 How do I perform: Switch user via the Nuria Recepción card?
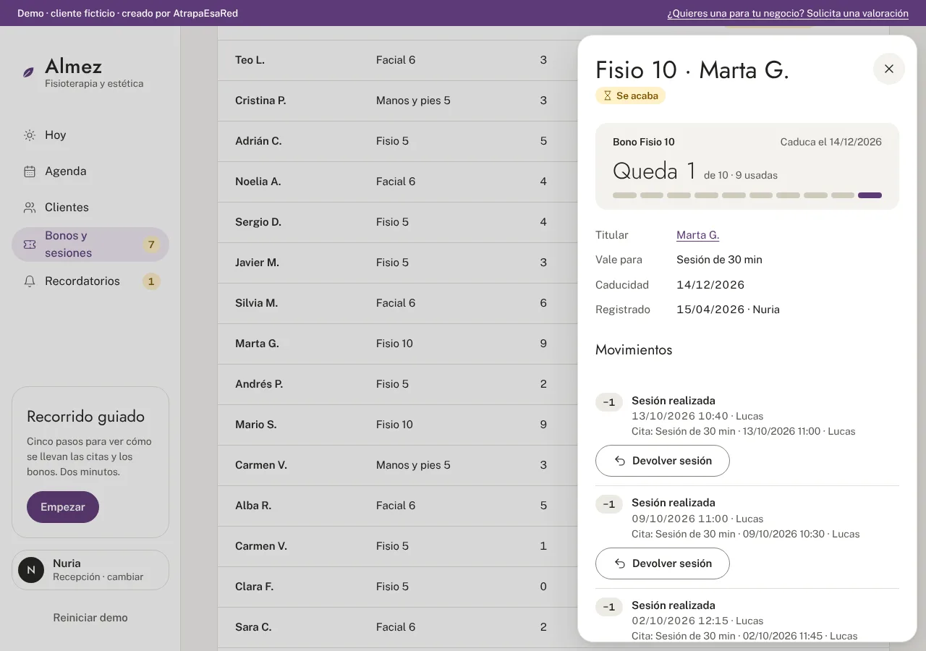[90, 570]
